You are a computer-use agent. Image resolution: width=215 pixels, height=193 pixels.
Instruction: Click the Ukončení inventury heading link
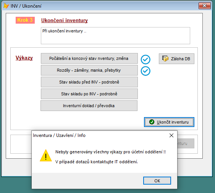point(65,20)
